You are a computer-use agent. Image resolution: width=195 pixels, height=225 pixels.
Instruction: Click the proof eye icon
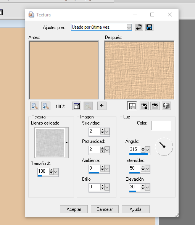click(155, 106)
